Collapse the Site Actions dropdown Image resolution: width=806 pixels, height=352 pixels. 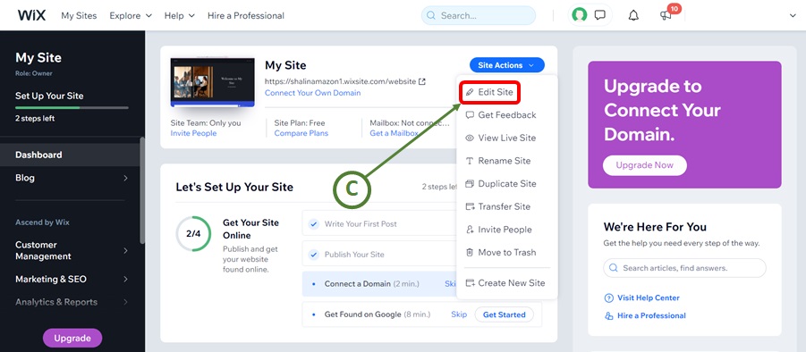click(507, 65)
